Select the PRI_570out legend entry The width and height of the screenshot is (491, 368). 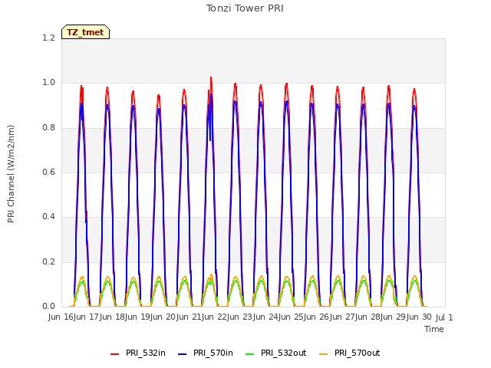point(350,353)
